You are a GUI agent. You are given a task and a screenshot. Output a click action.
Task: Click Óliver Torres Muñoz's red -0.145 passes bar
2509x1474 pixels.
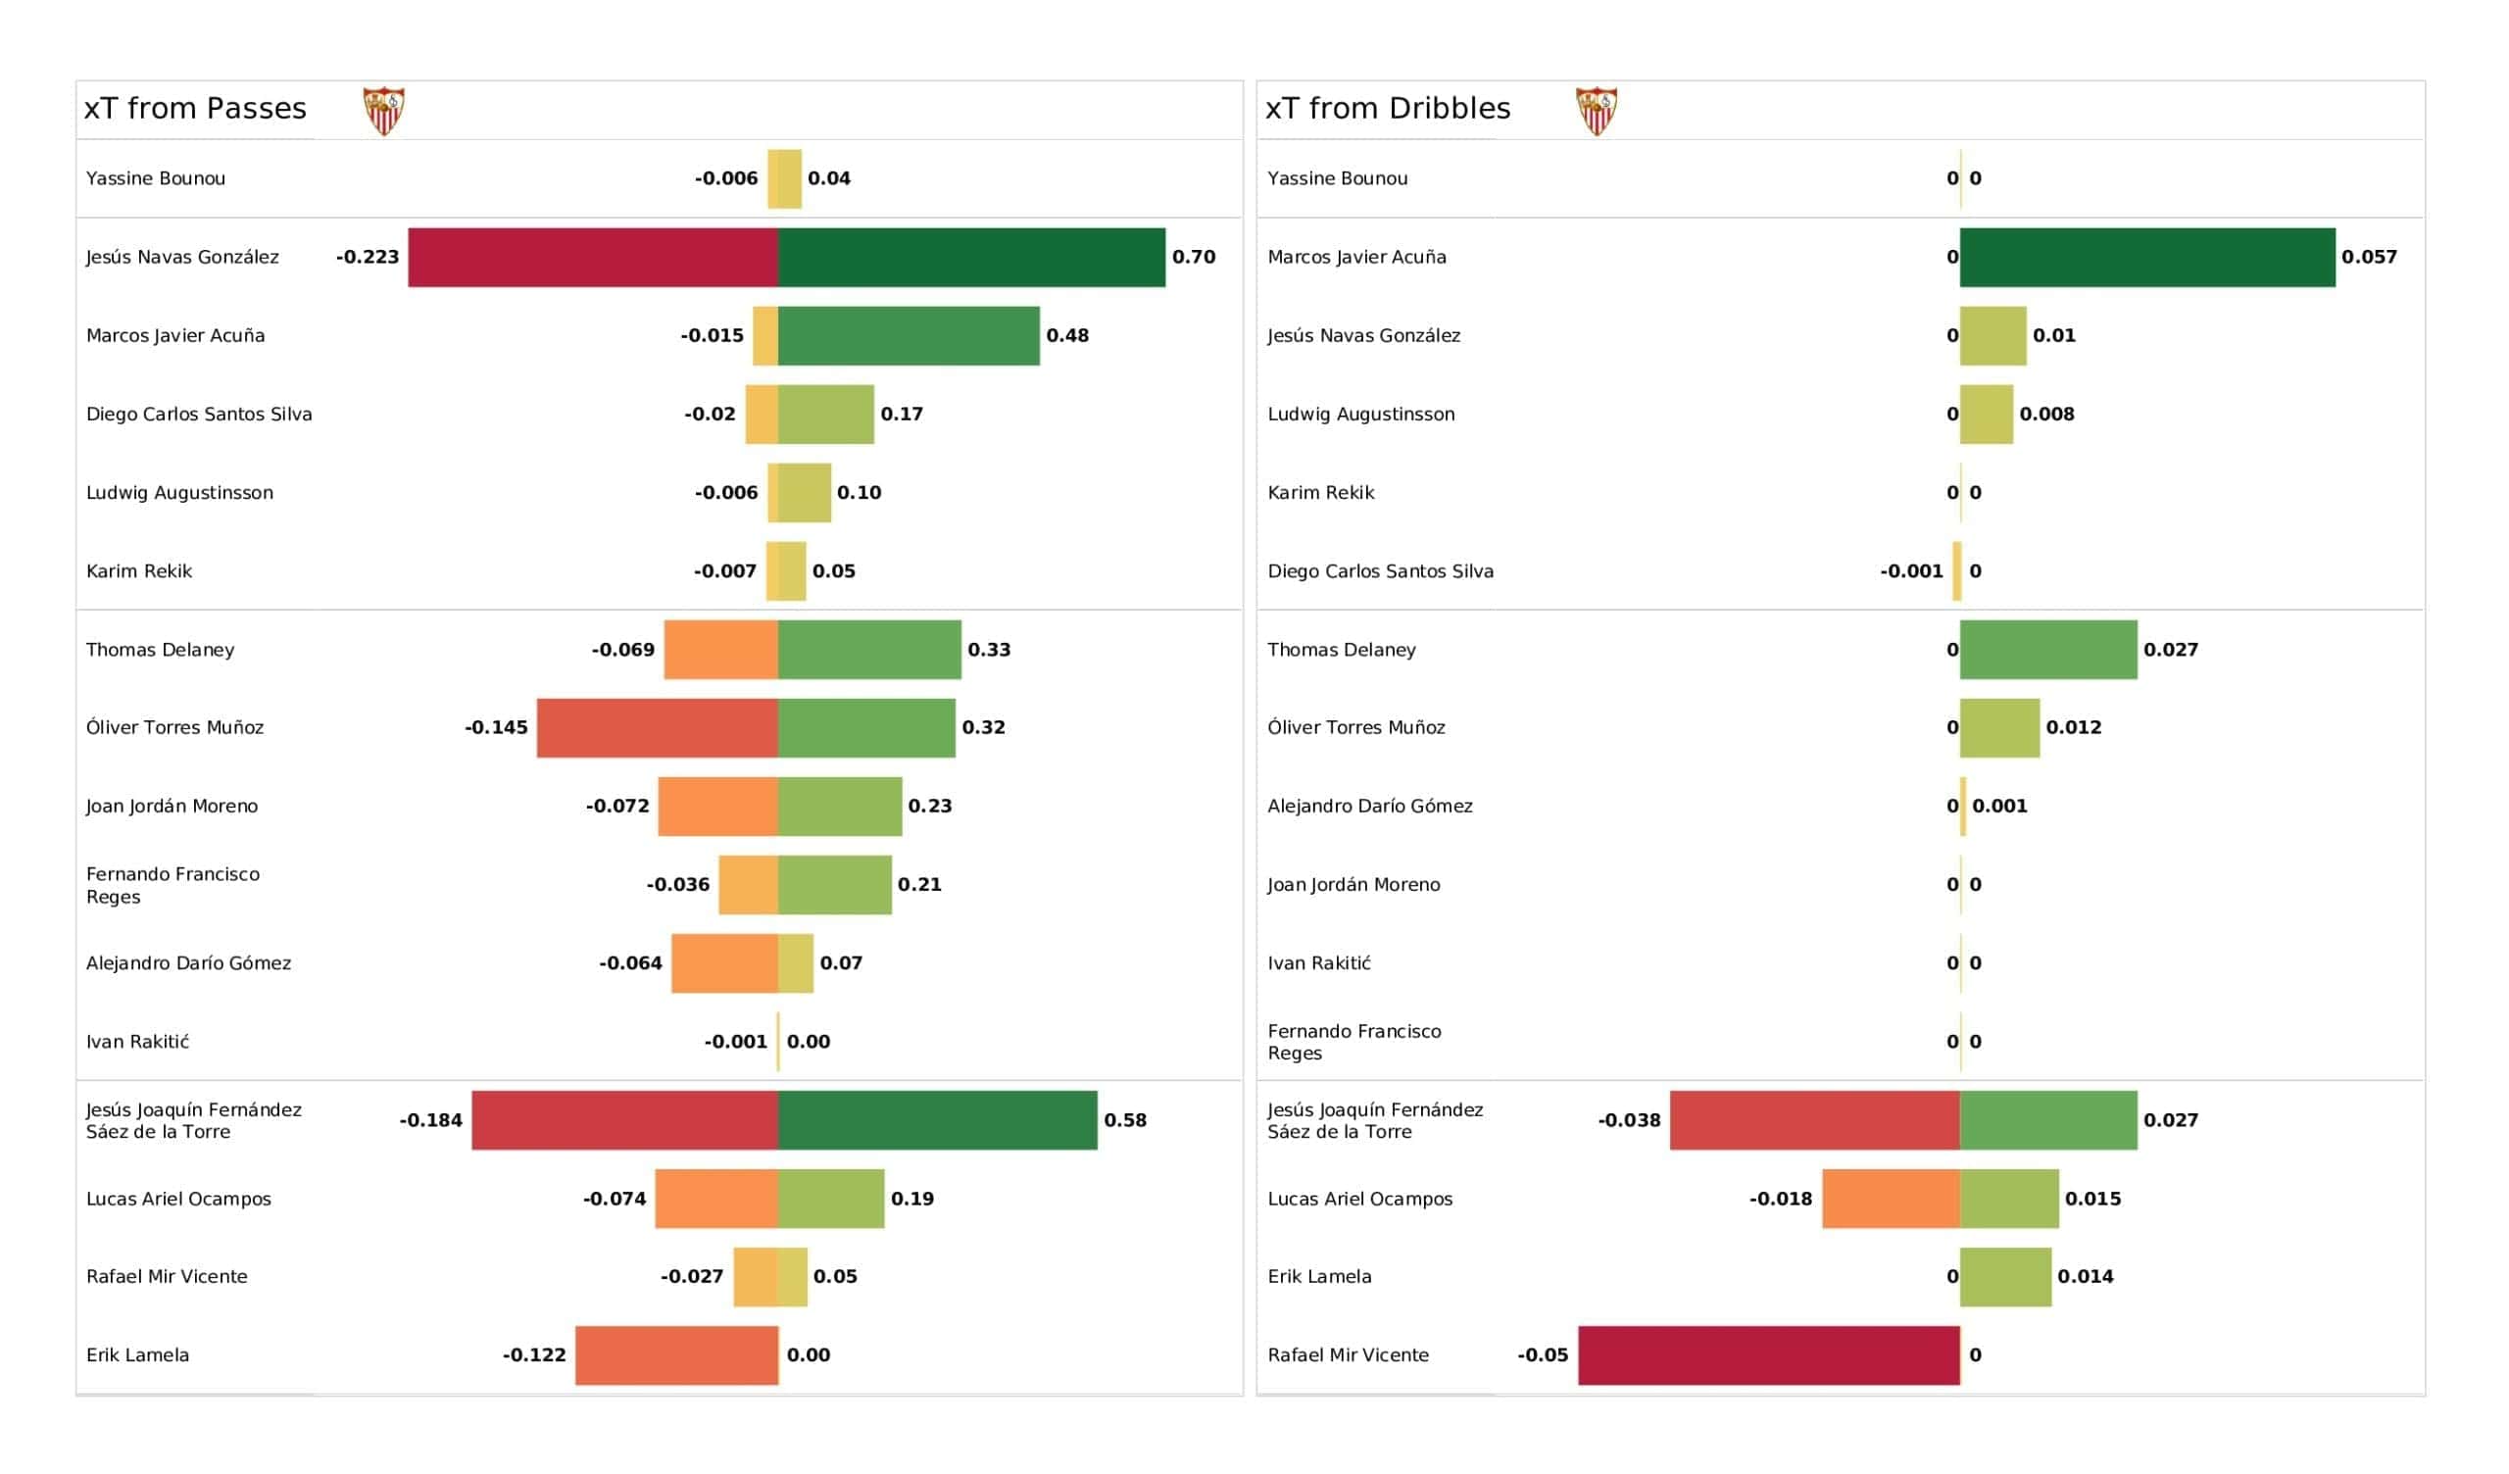click(657, 728)
